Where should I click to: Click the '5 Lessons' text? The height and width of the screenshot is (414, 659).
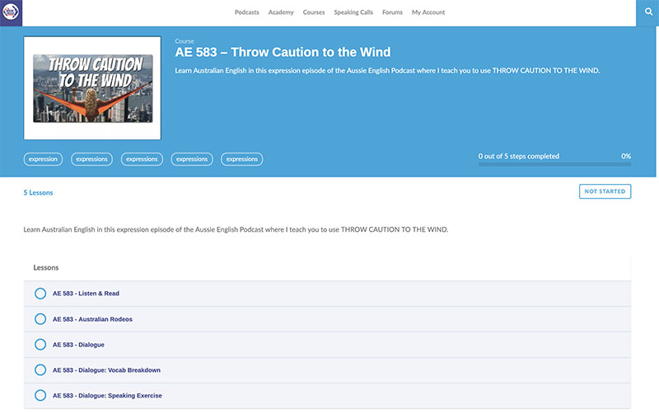click(38, 193)
